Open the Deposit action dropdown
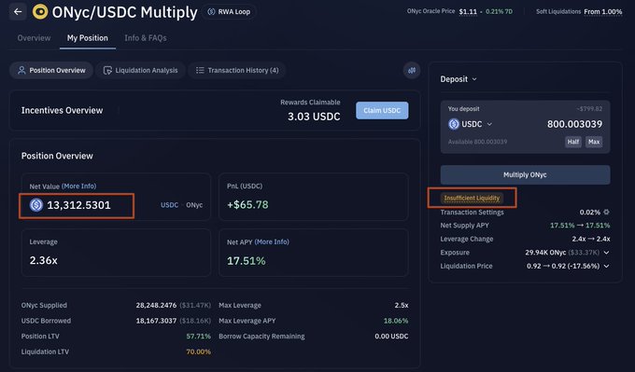 [x=459, y=79]
